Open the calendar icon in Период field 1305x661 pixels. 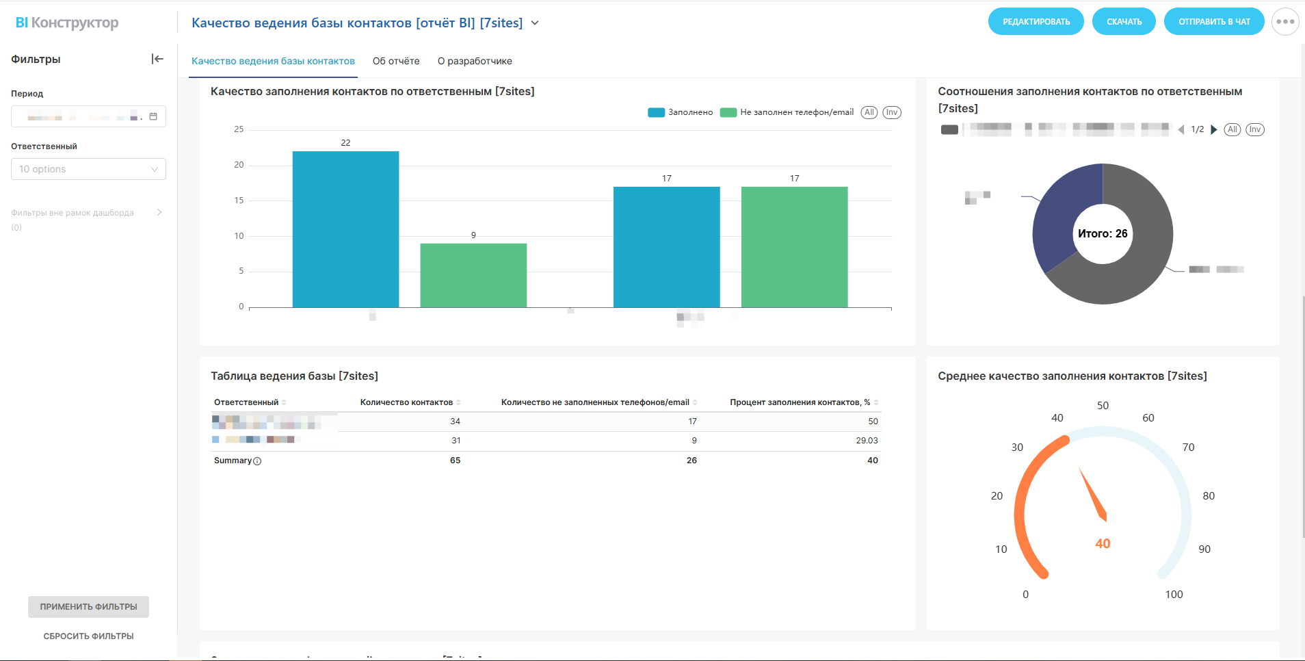point(153,116)
